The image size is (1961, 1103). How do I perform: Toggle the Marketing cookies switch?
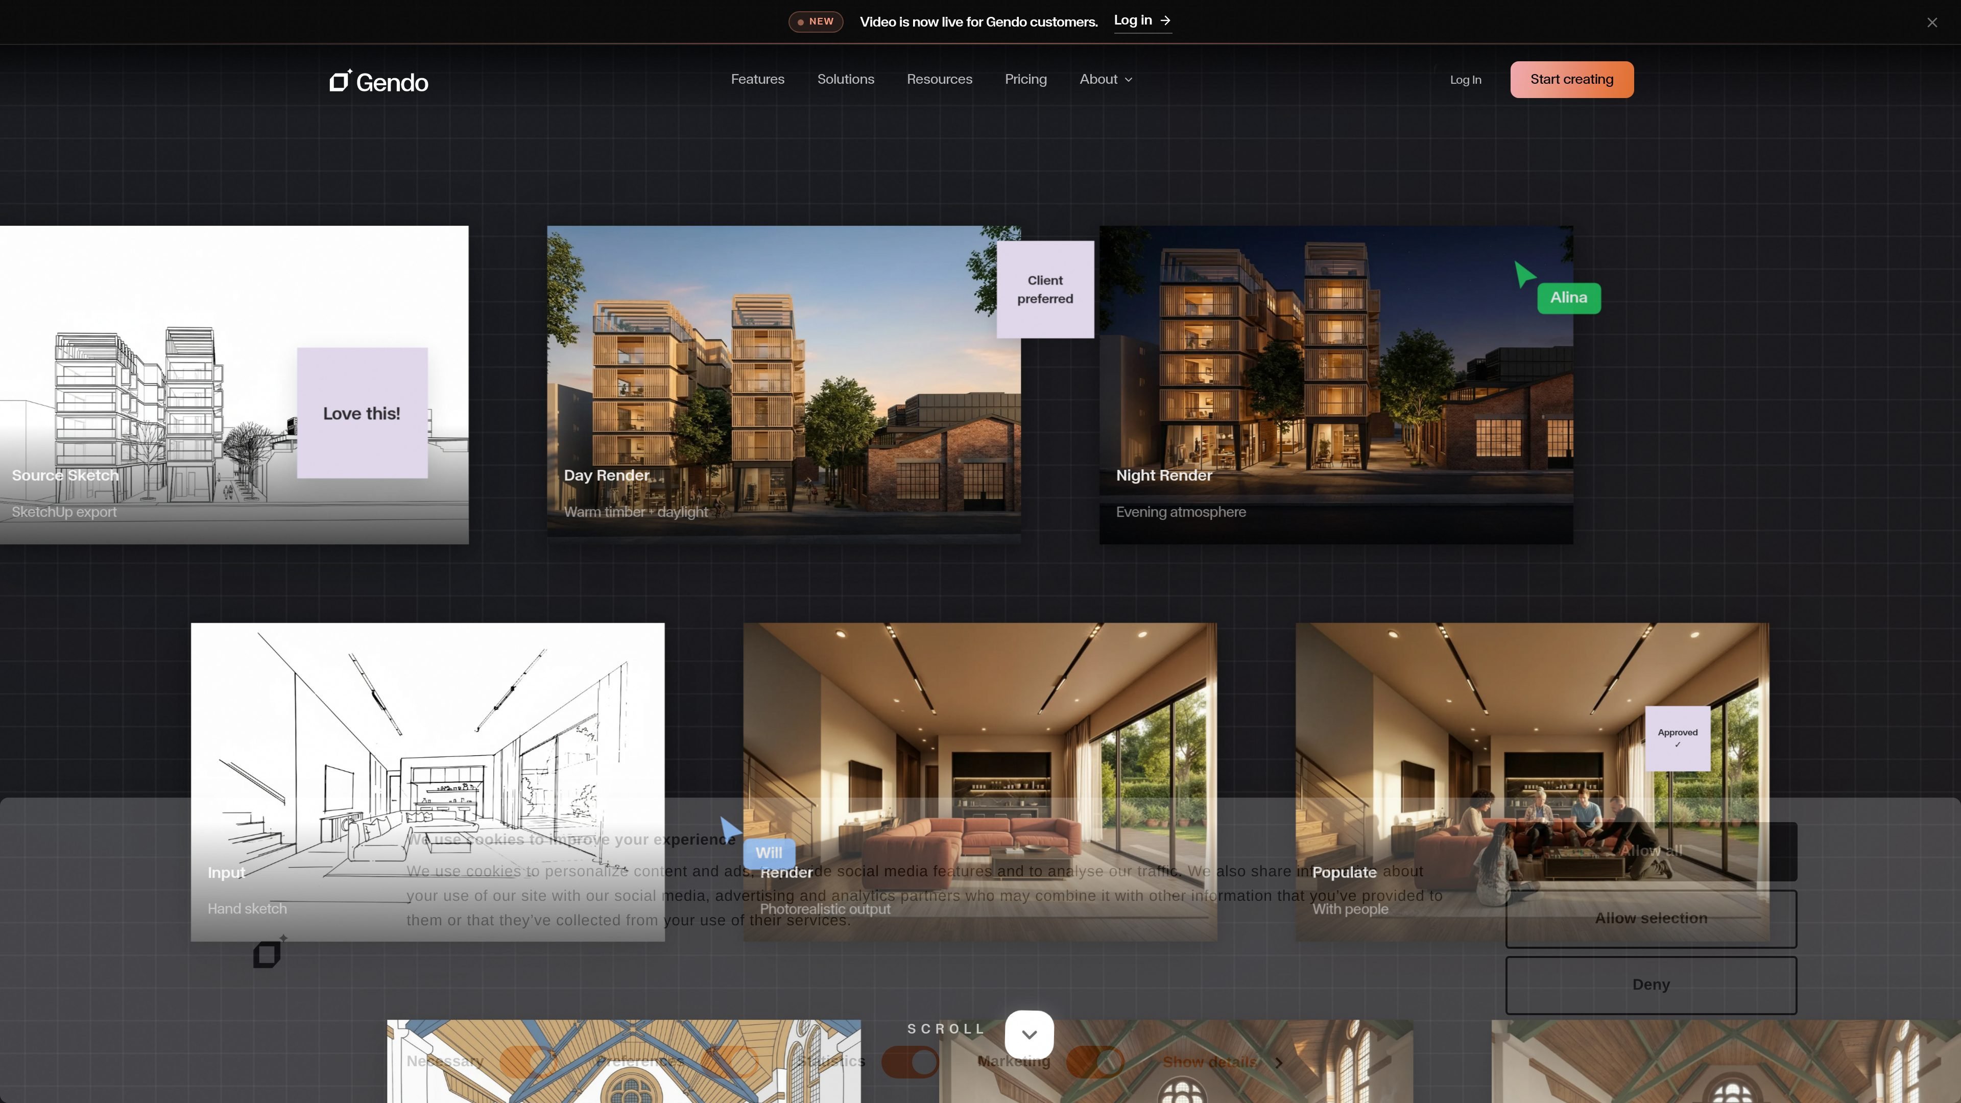1095,1061
